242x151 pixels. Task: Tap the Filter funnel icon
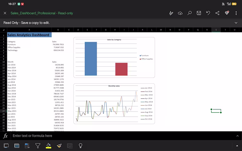pos(38,146)
